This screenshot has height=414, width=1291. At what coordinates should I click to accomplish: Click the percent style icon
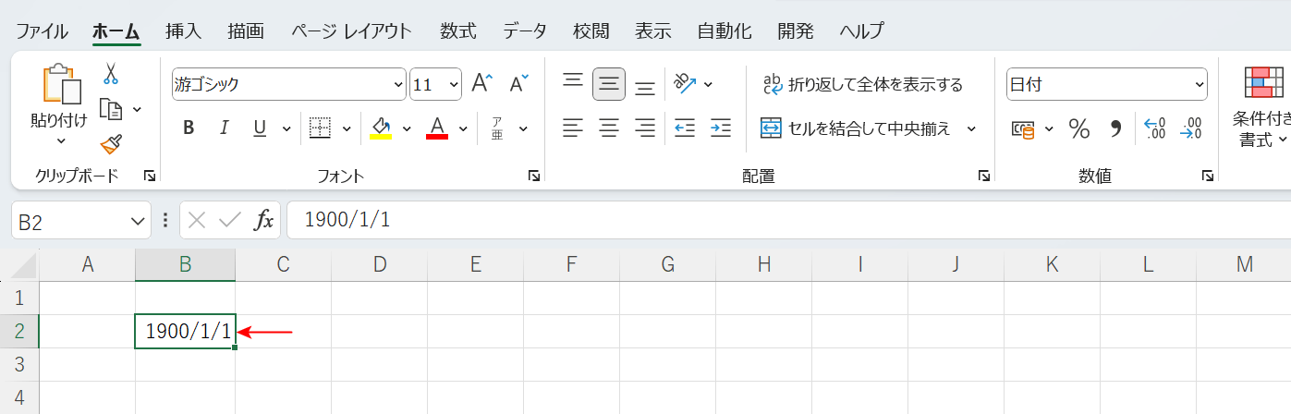pos(1078,128)
